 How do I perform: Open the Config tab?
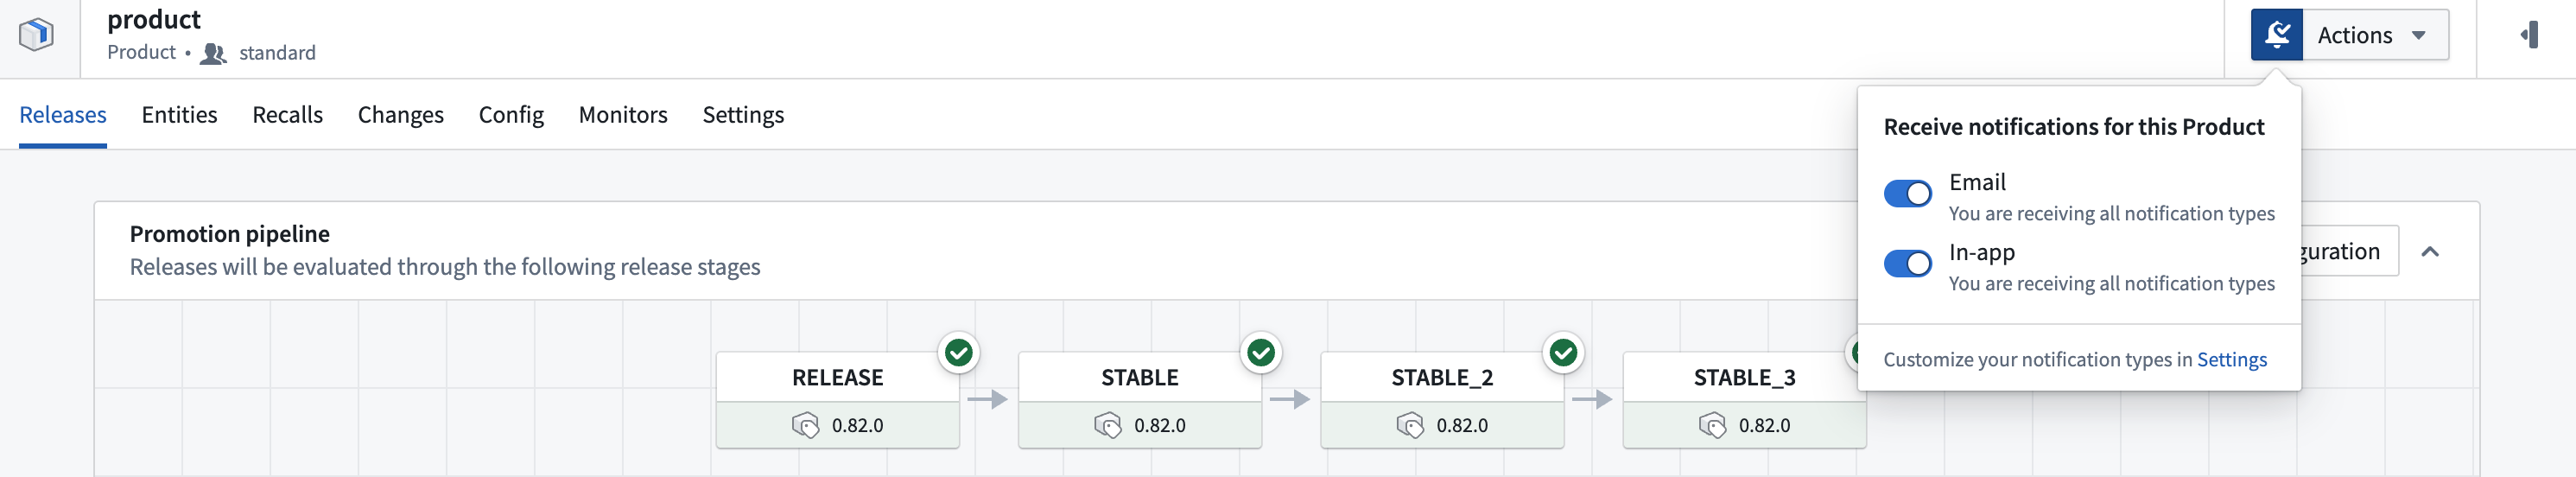tap(511, 115)
